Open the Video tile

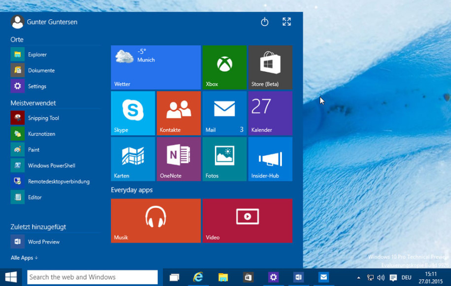pyautogui.click(x=247, y=221)
